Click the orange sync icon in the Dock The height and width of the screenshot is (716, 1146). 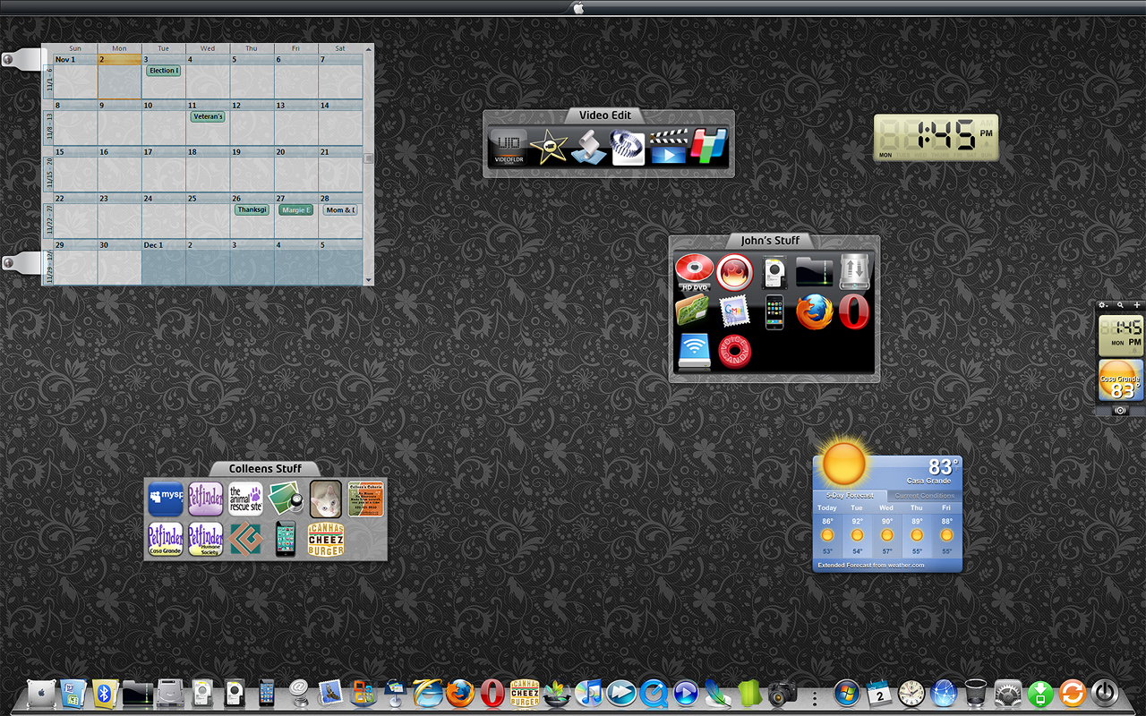[1072, 694]
